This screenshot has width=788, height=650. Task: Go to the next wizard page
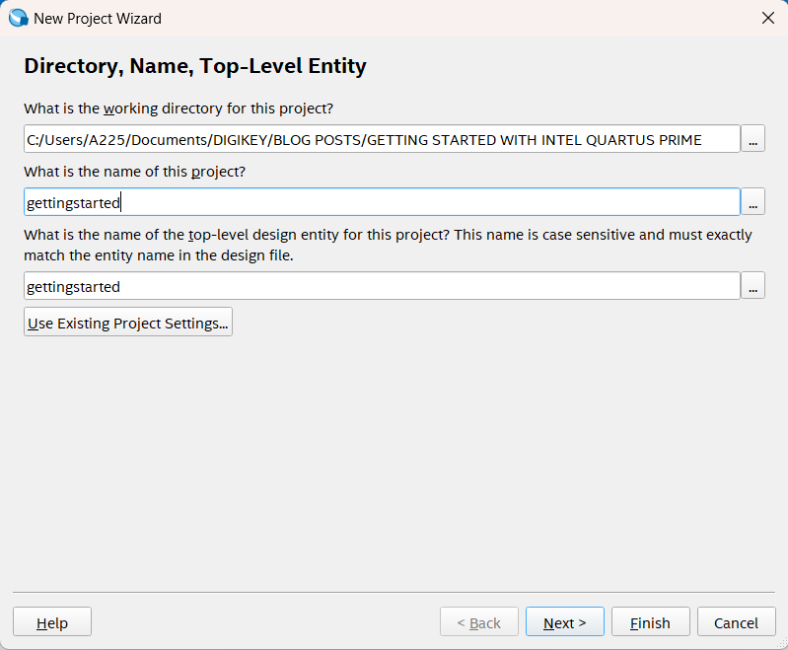564,622
